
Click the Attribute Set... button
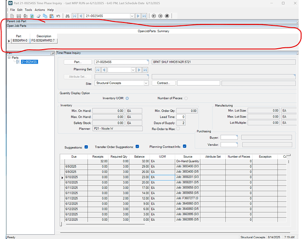78,76
